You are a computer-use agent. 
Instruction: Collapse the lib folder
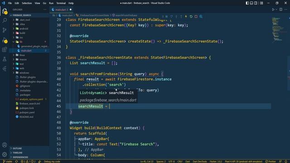[29, 42]
